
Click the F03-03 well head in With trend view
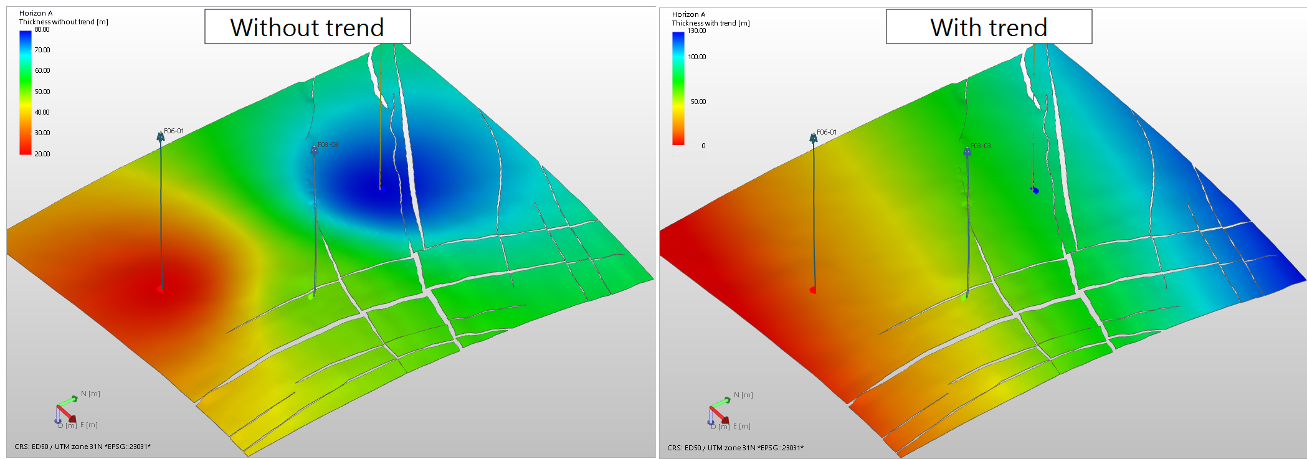(967, 151)
